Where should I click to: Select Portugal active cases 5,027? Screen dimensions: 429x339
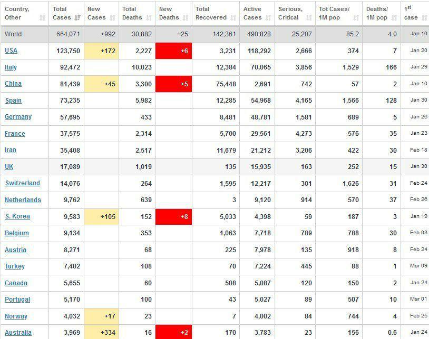point(262,300)
